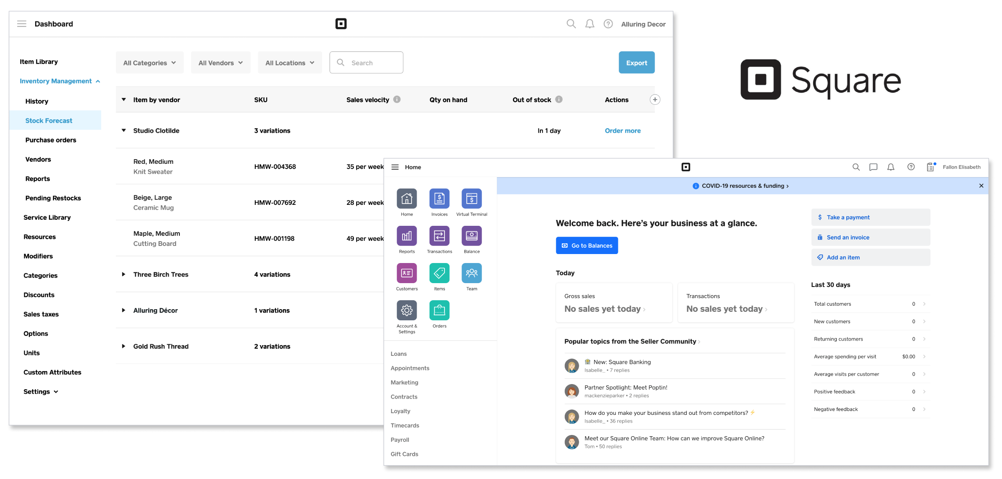Open Service Library in the sidebar
The height and width of the screenshot is (479, 1002).
click(x=47, y=217)
